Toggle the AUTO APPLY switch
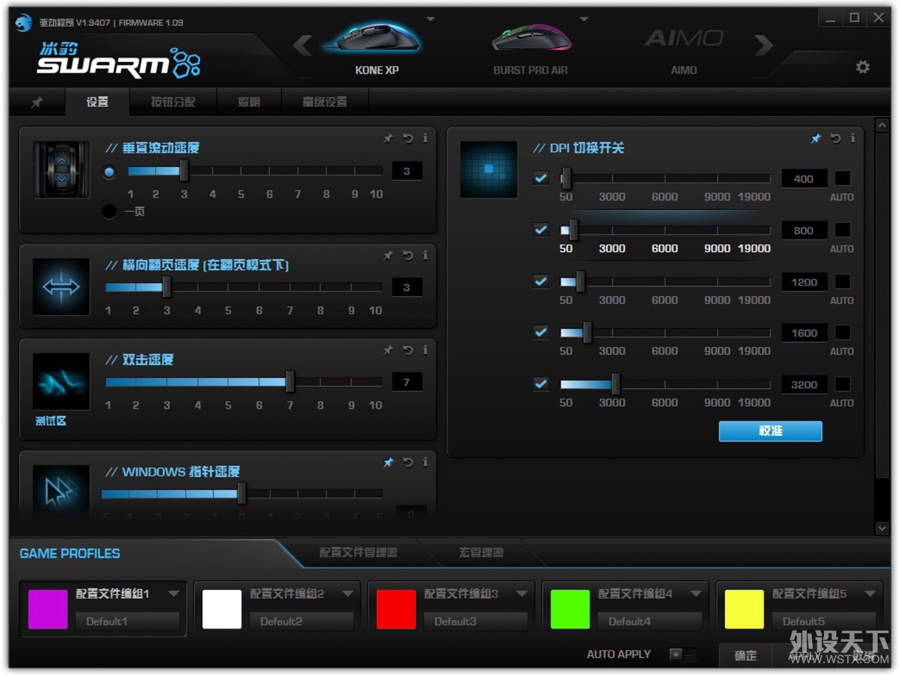900x675 pixels. pyautogui.click(x=683, y=654)
